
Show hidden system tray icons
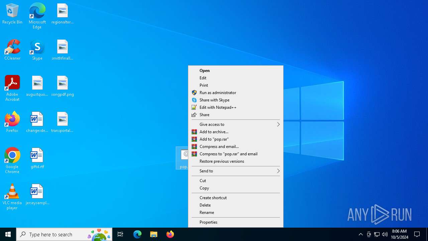coord(360,234)
